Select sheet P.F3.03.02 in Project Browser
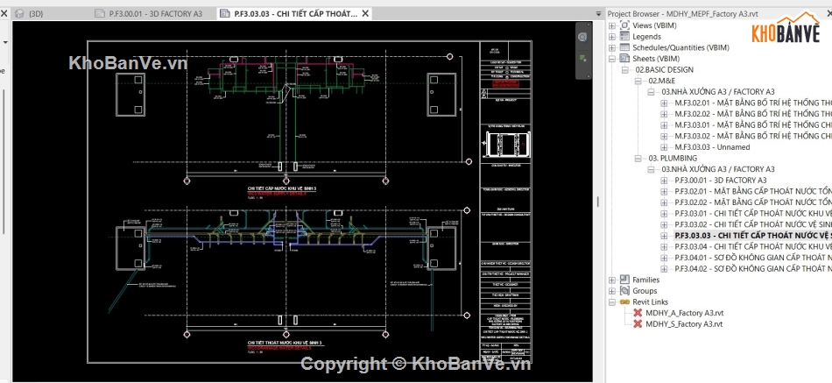This screenshot has height=383, width=832. click(x=752, y=224)
